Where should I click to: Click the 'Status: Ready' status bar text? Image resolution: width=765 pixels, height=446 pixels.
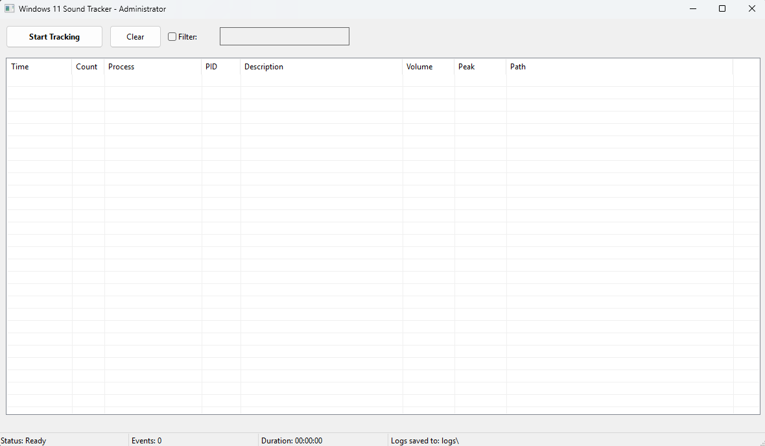coord(23,441)
